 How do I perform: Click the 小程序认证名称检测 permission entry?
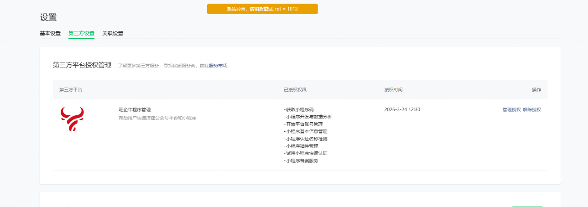tap(306, 139)
